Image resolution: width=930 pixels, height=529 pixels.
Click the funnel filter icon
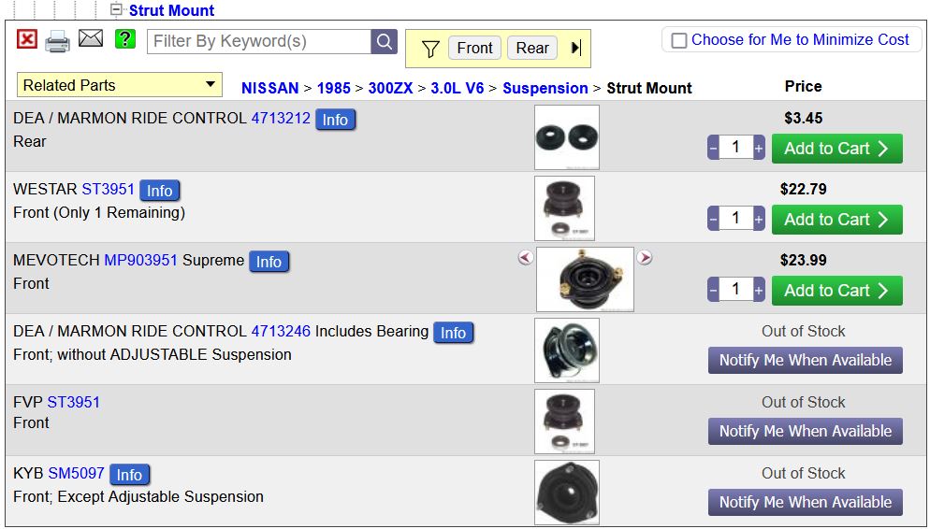(x=430, y=49)
